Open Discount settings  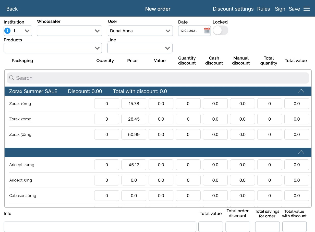233,9
